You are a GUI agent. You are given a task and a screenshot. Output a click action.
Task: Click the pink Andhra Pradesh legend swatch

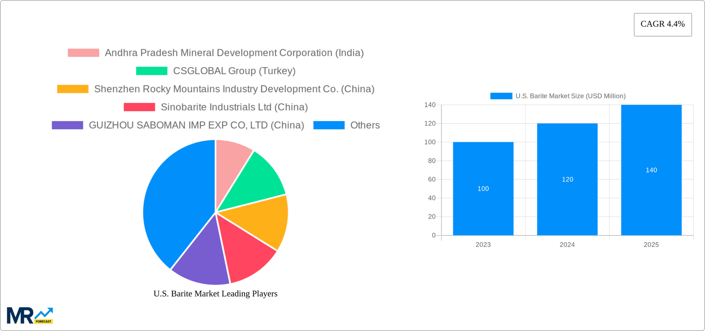[x=83, y=53]
